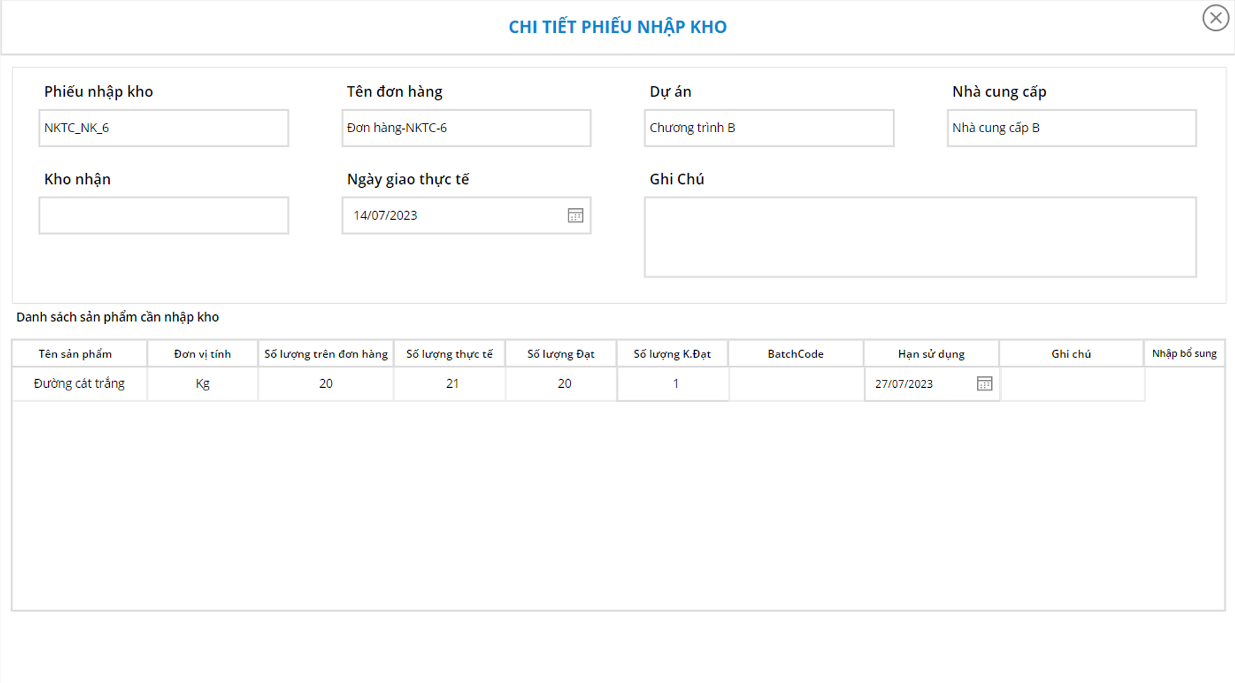Edit the 27/07/2023 expiry date text
Screen dimensions: 1235x683
914,383
